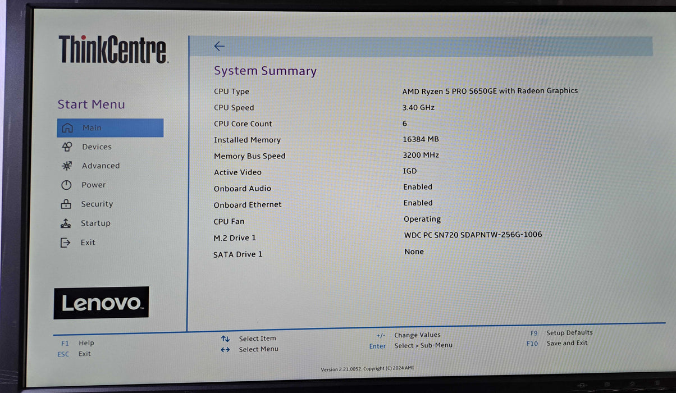This screenshot has width=676, height=393.
Task: Click the System Summary heading
Action: point(265,71)
